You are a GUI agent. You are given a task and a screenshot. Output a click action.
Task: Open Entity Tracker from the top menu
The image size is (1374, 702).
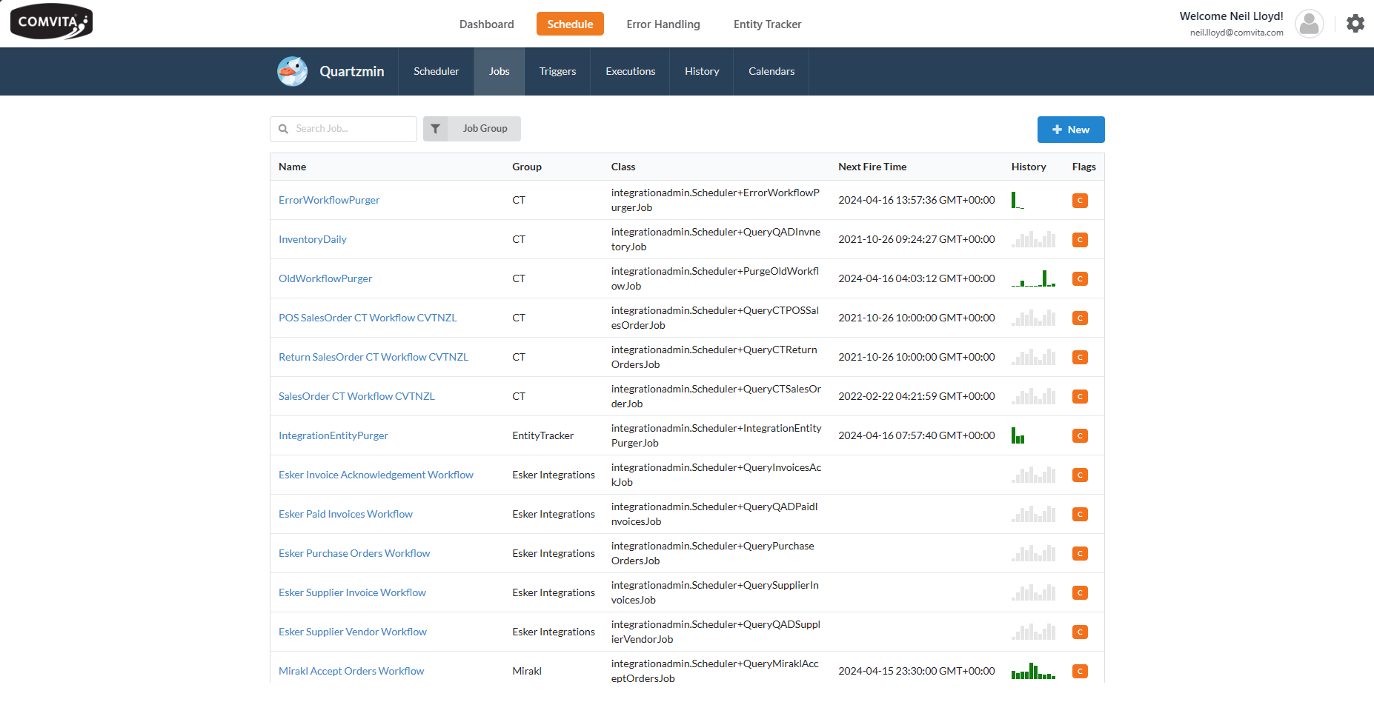767,24
